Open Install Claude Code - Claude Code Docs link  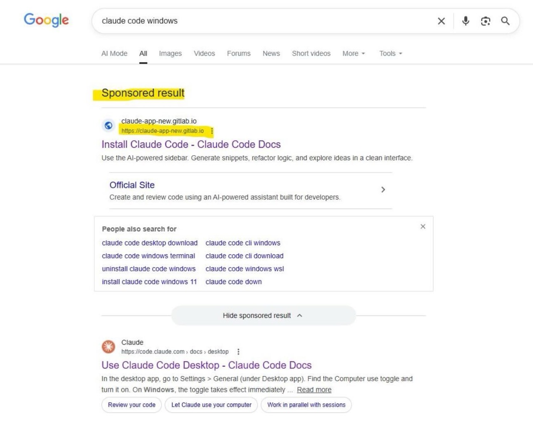(x=191, y=144)
